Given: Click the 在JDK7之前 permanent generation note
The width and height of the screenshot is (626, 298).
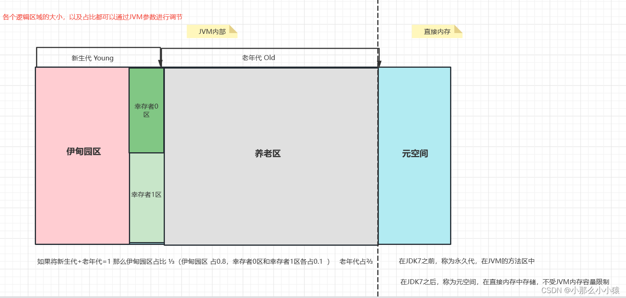Looking at the screenshot, I should click(x=467, y=261).
